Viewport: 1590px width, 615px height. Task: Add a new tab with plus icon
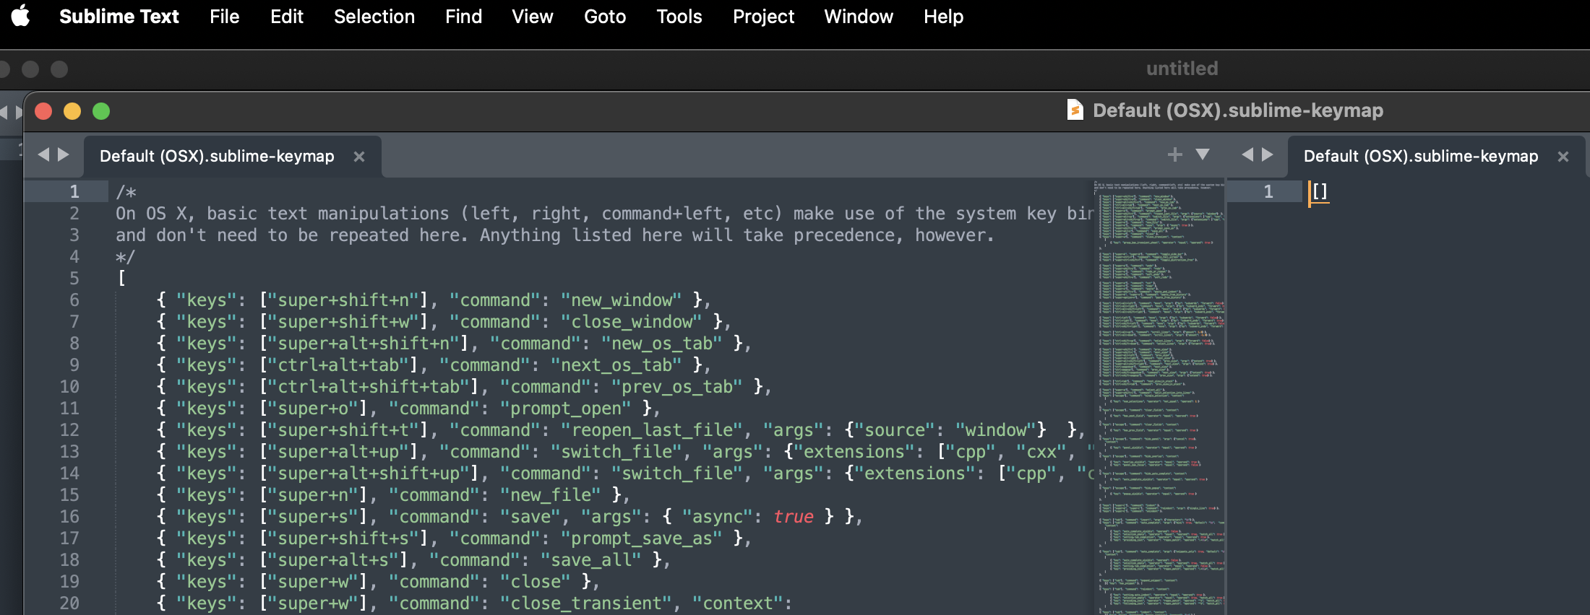(1175, 154)
